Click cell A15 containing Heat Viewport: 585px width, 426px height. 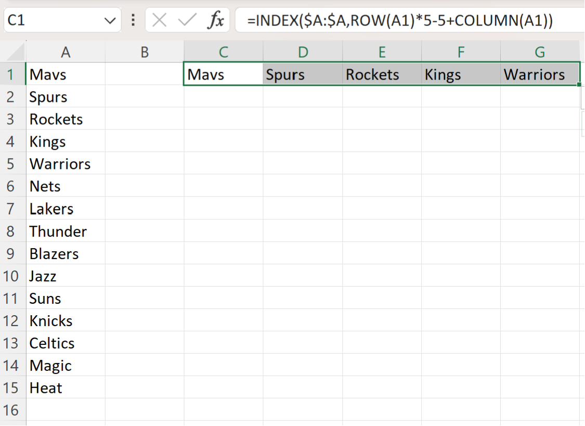point(66,388)
